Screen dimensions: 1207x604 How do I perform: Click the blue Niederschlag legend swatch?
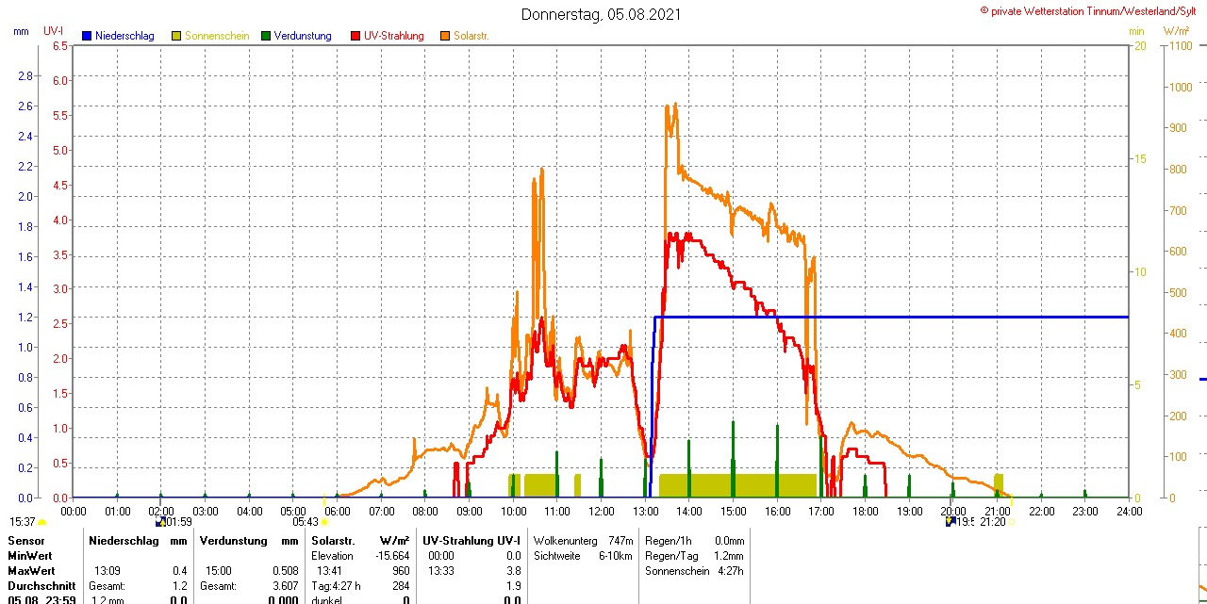[87, 36]
